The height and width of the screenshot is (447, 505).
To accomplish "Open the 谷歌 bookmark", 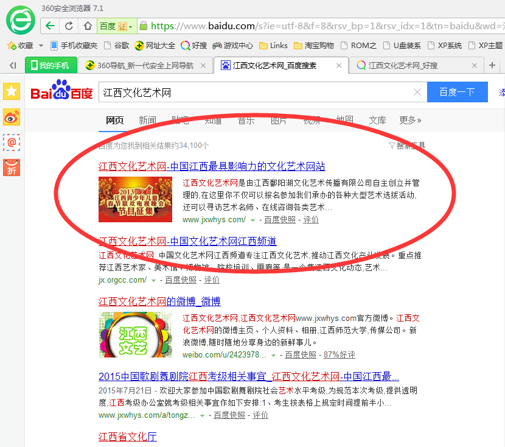I will pyautogui.click(x=117, y=46).
